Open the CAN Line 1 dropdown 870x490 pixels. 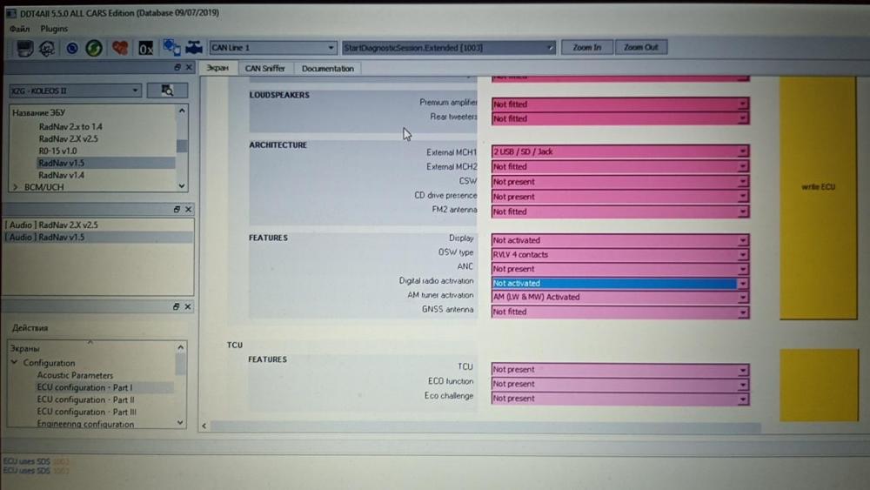coord(273,48)
